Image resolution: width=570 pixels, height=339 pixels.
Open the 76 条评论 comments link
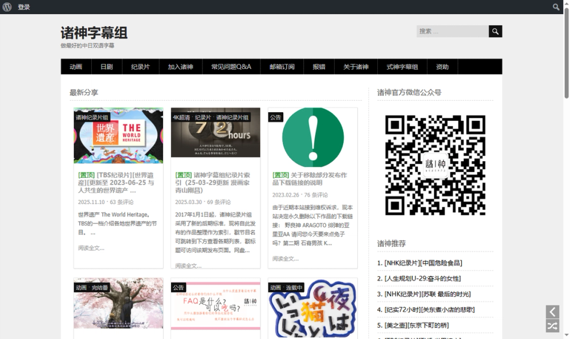coord(316,195)
